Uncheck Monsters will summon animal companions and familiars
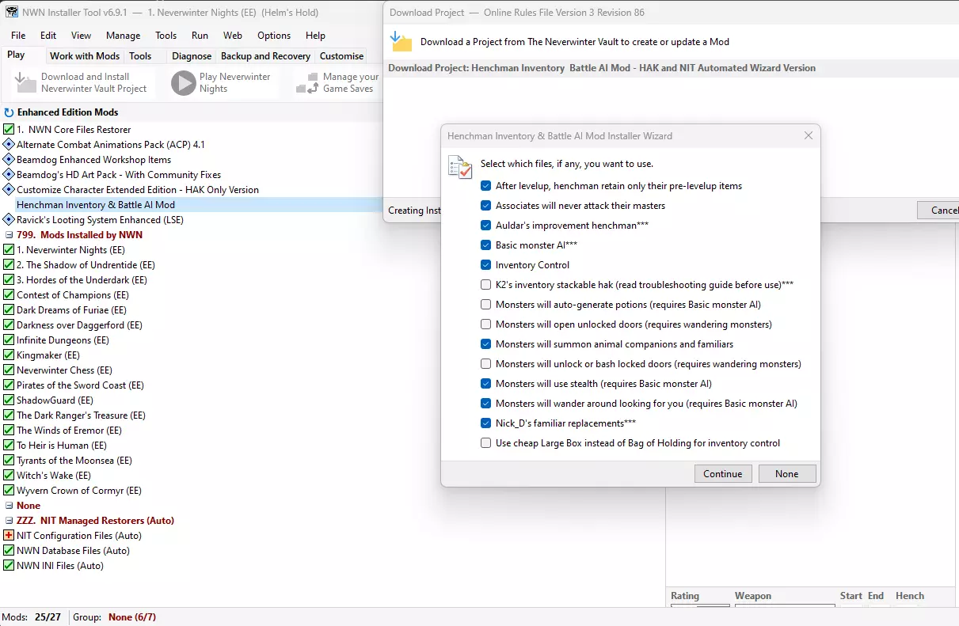This screenshot has width=959, height=626. (486, 344)
